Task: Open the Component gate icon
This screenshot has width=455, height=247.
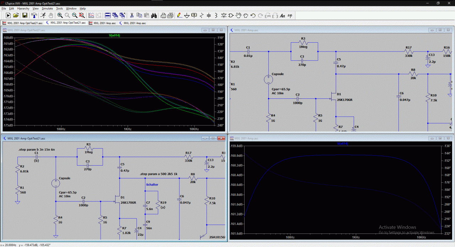Action: click(231, 15)
